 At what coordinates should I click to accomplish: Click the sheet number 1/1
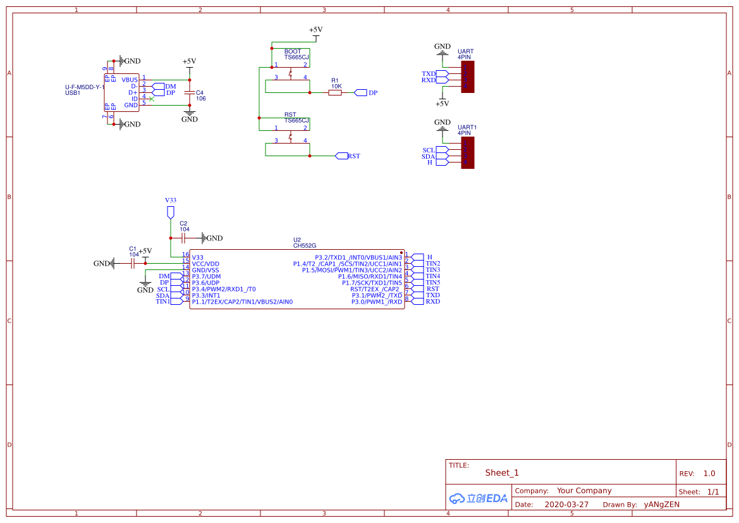(x=713, y=492)
